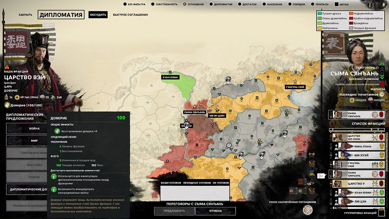This screenshot has height=219, width=389.
Task: Click the info icon in top right corner
Action: point(370,5)
